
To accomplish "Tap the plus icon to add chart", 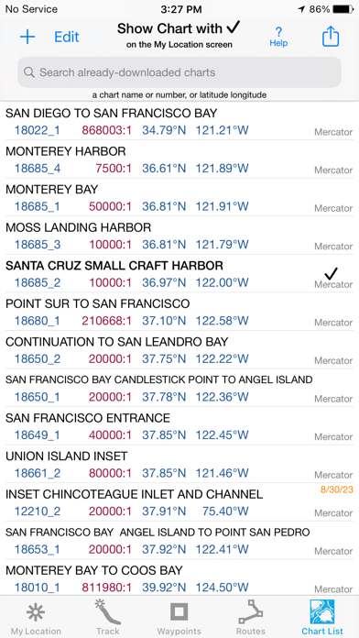I will point(27,37).
